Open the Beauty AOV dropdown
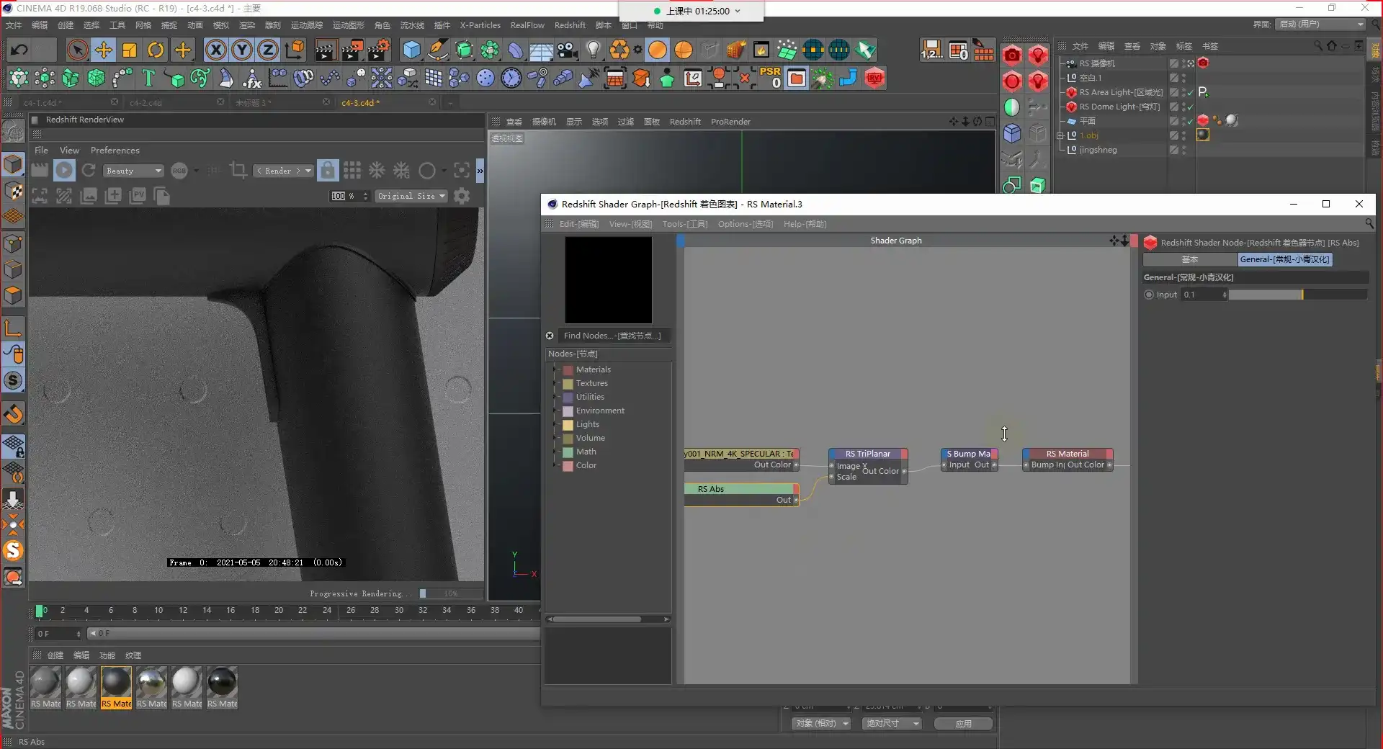The height and width of the screenshot is (749, 1383). [133, 171]
